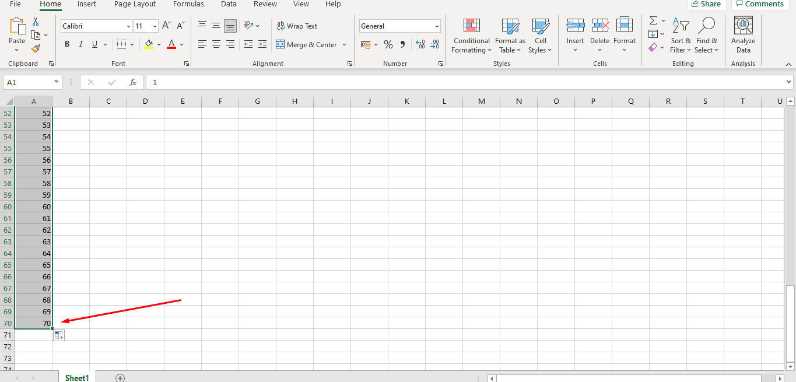Open the General number format dropdown

[437, 26]
